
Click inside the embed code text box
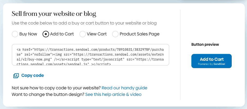point(91,55)
